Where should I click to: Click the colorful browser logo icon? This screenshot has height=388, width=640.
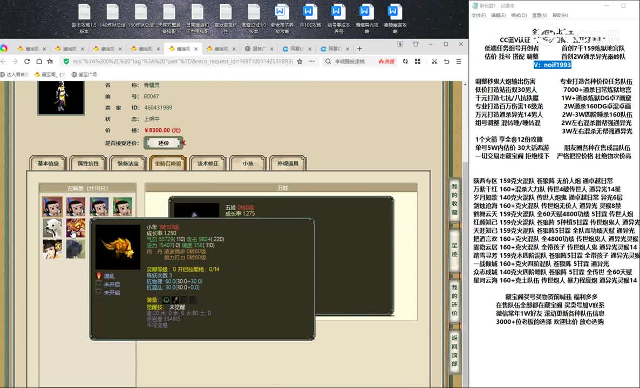click(x=4, y=48)
